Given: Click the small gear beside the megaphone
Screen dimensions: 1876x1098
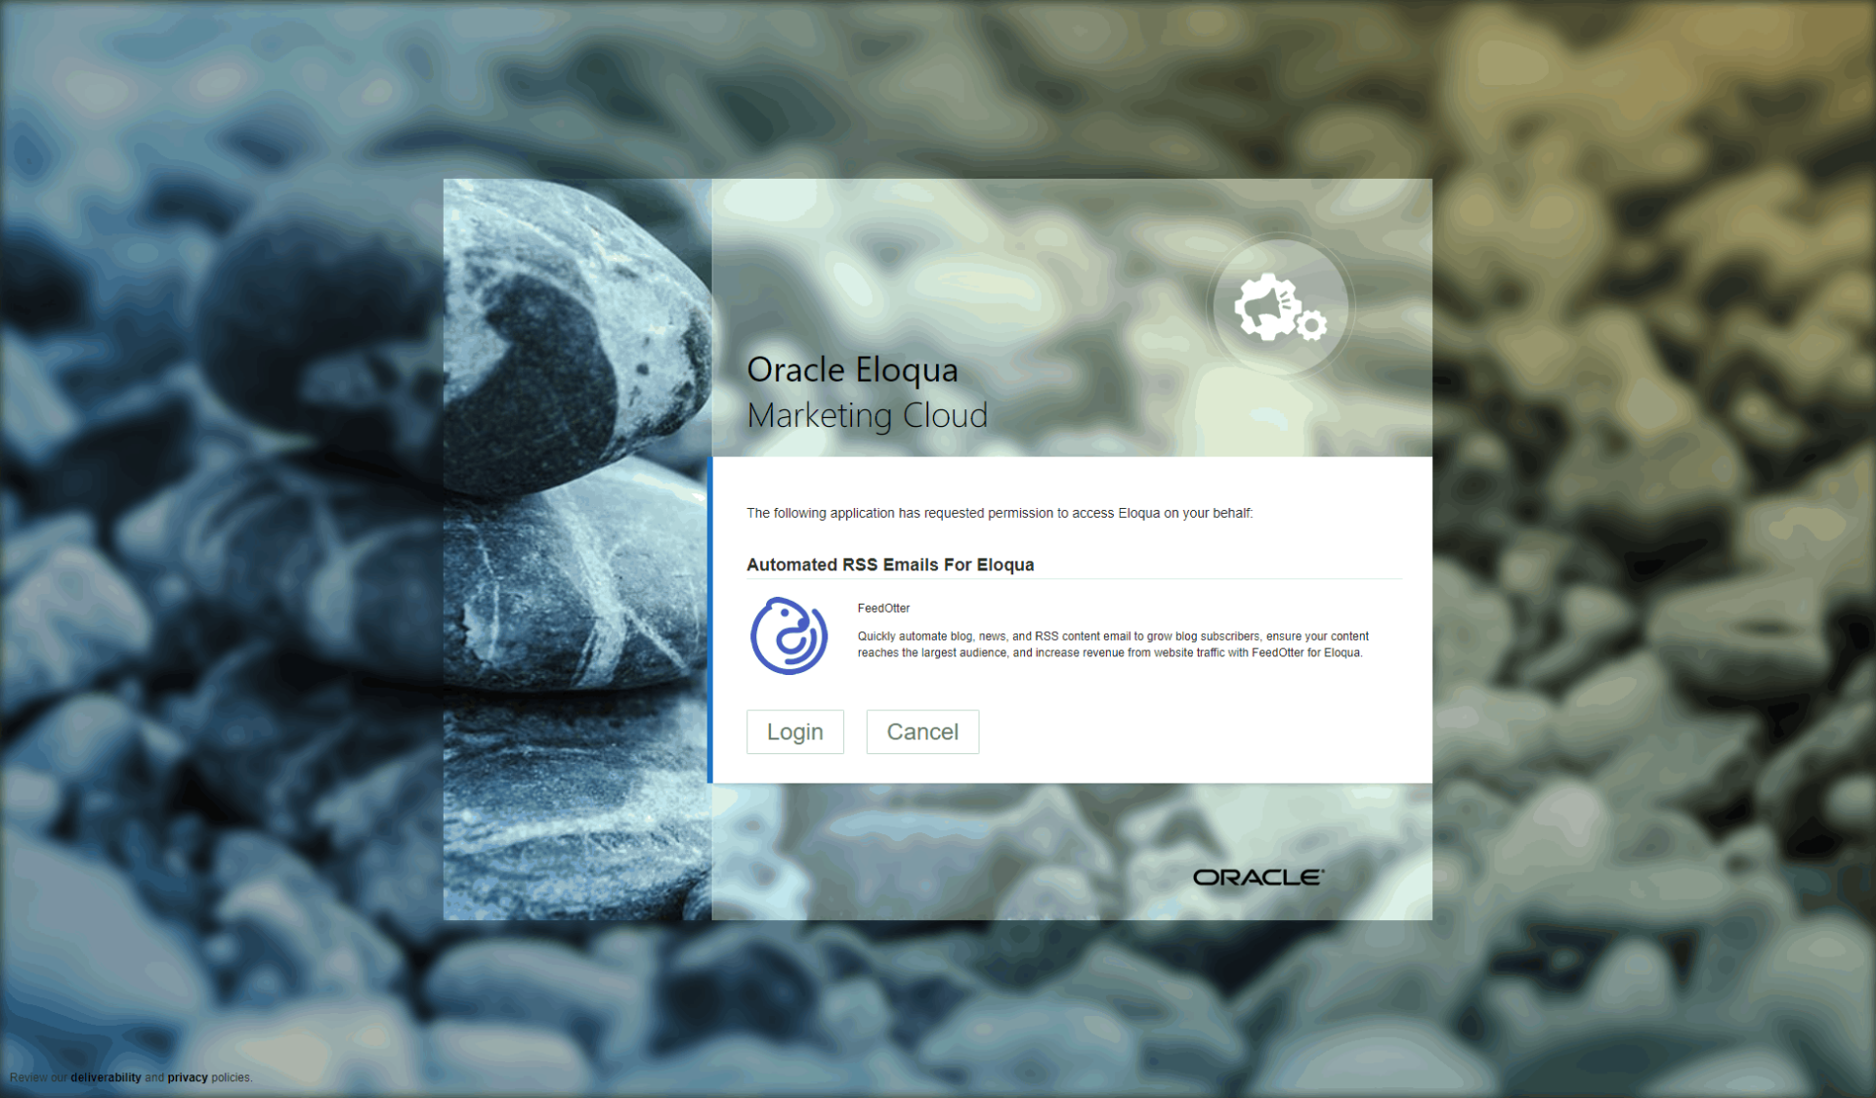Looking at the screenshot, I should click(x=1311, y=325).
